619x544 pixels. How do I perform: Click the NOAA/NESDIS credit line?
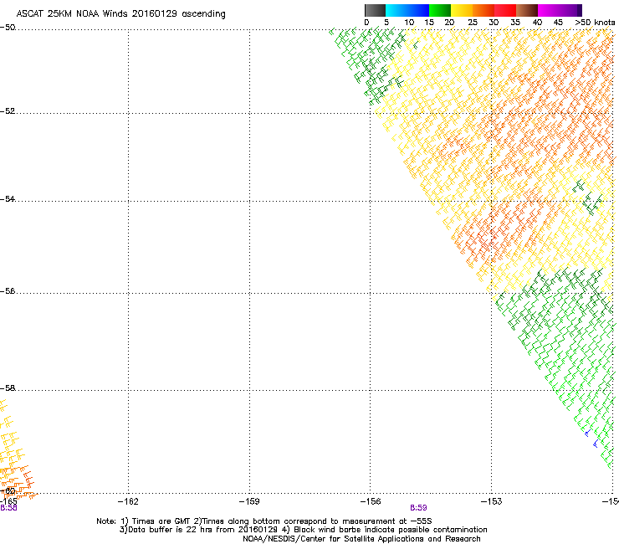click(x=361, y=539)
